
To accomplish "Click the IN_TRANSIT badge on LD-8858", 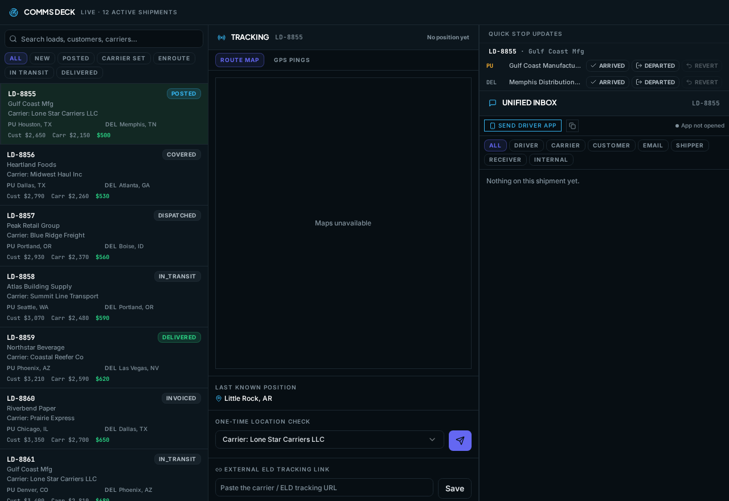I will pos(178,277).
